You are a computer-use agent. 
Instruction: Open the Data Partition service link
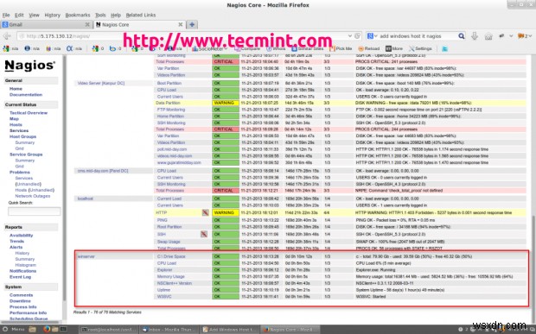(x=168, y=103)
